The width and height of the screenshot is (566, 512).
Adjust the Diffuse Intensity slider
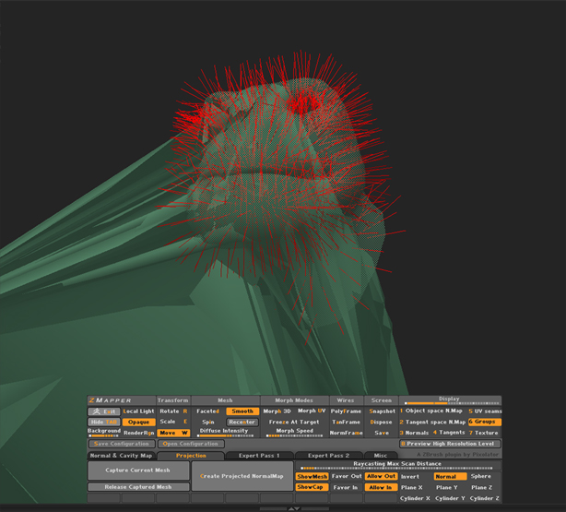pyautogui.click(x=225, y=433)
